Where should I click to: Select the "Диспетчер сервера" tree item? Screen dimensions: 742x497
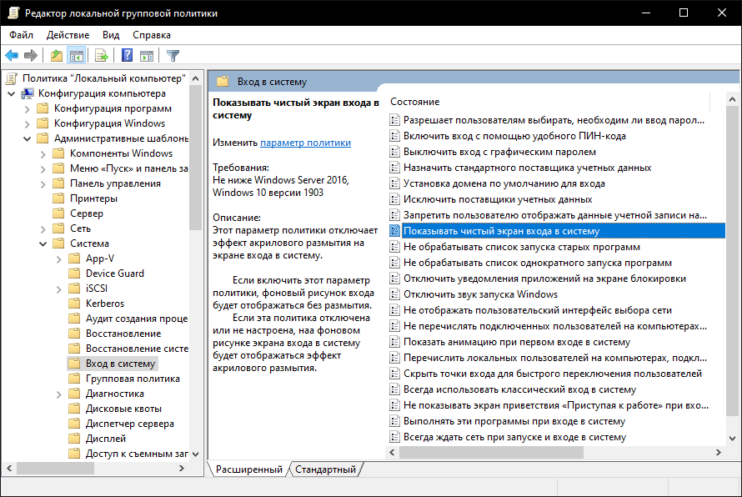(x=130, y=424)
